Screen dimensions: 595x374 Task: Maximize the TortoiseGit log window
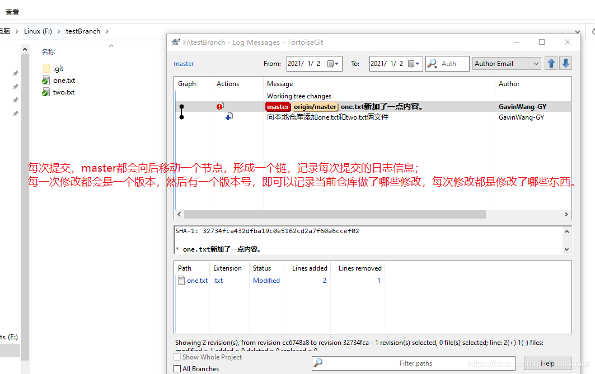point(542,42)
